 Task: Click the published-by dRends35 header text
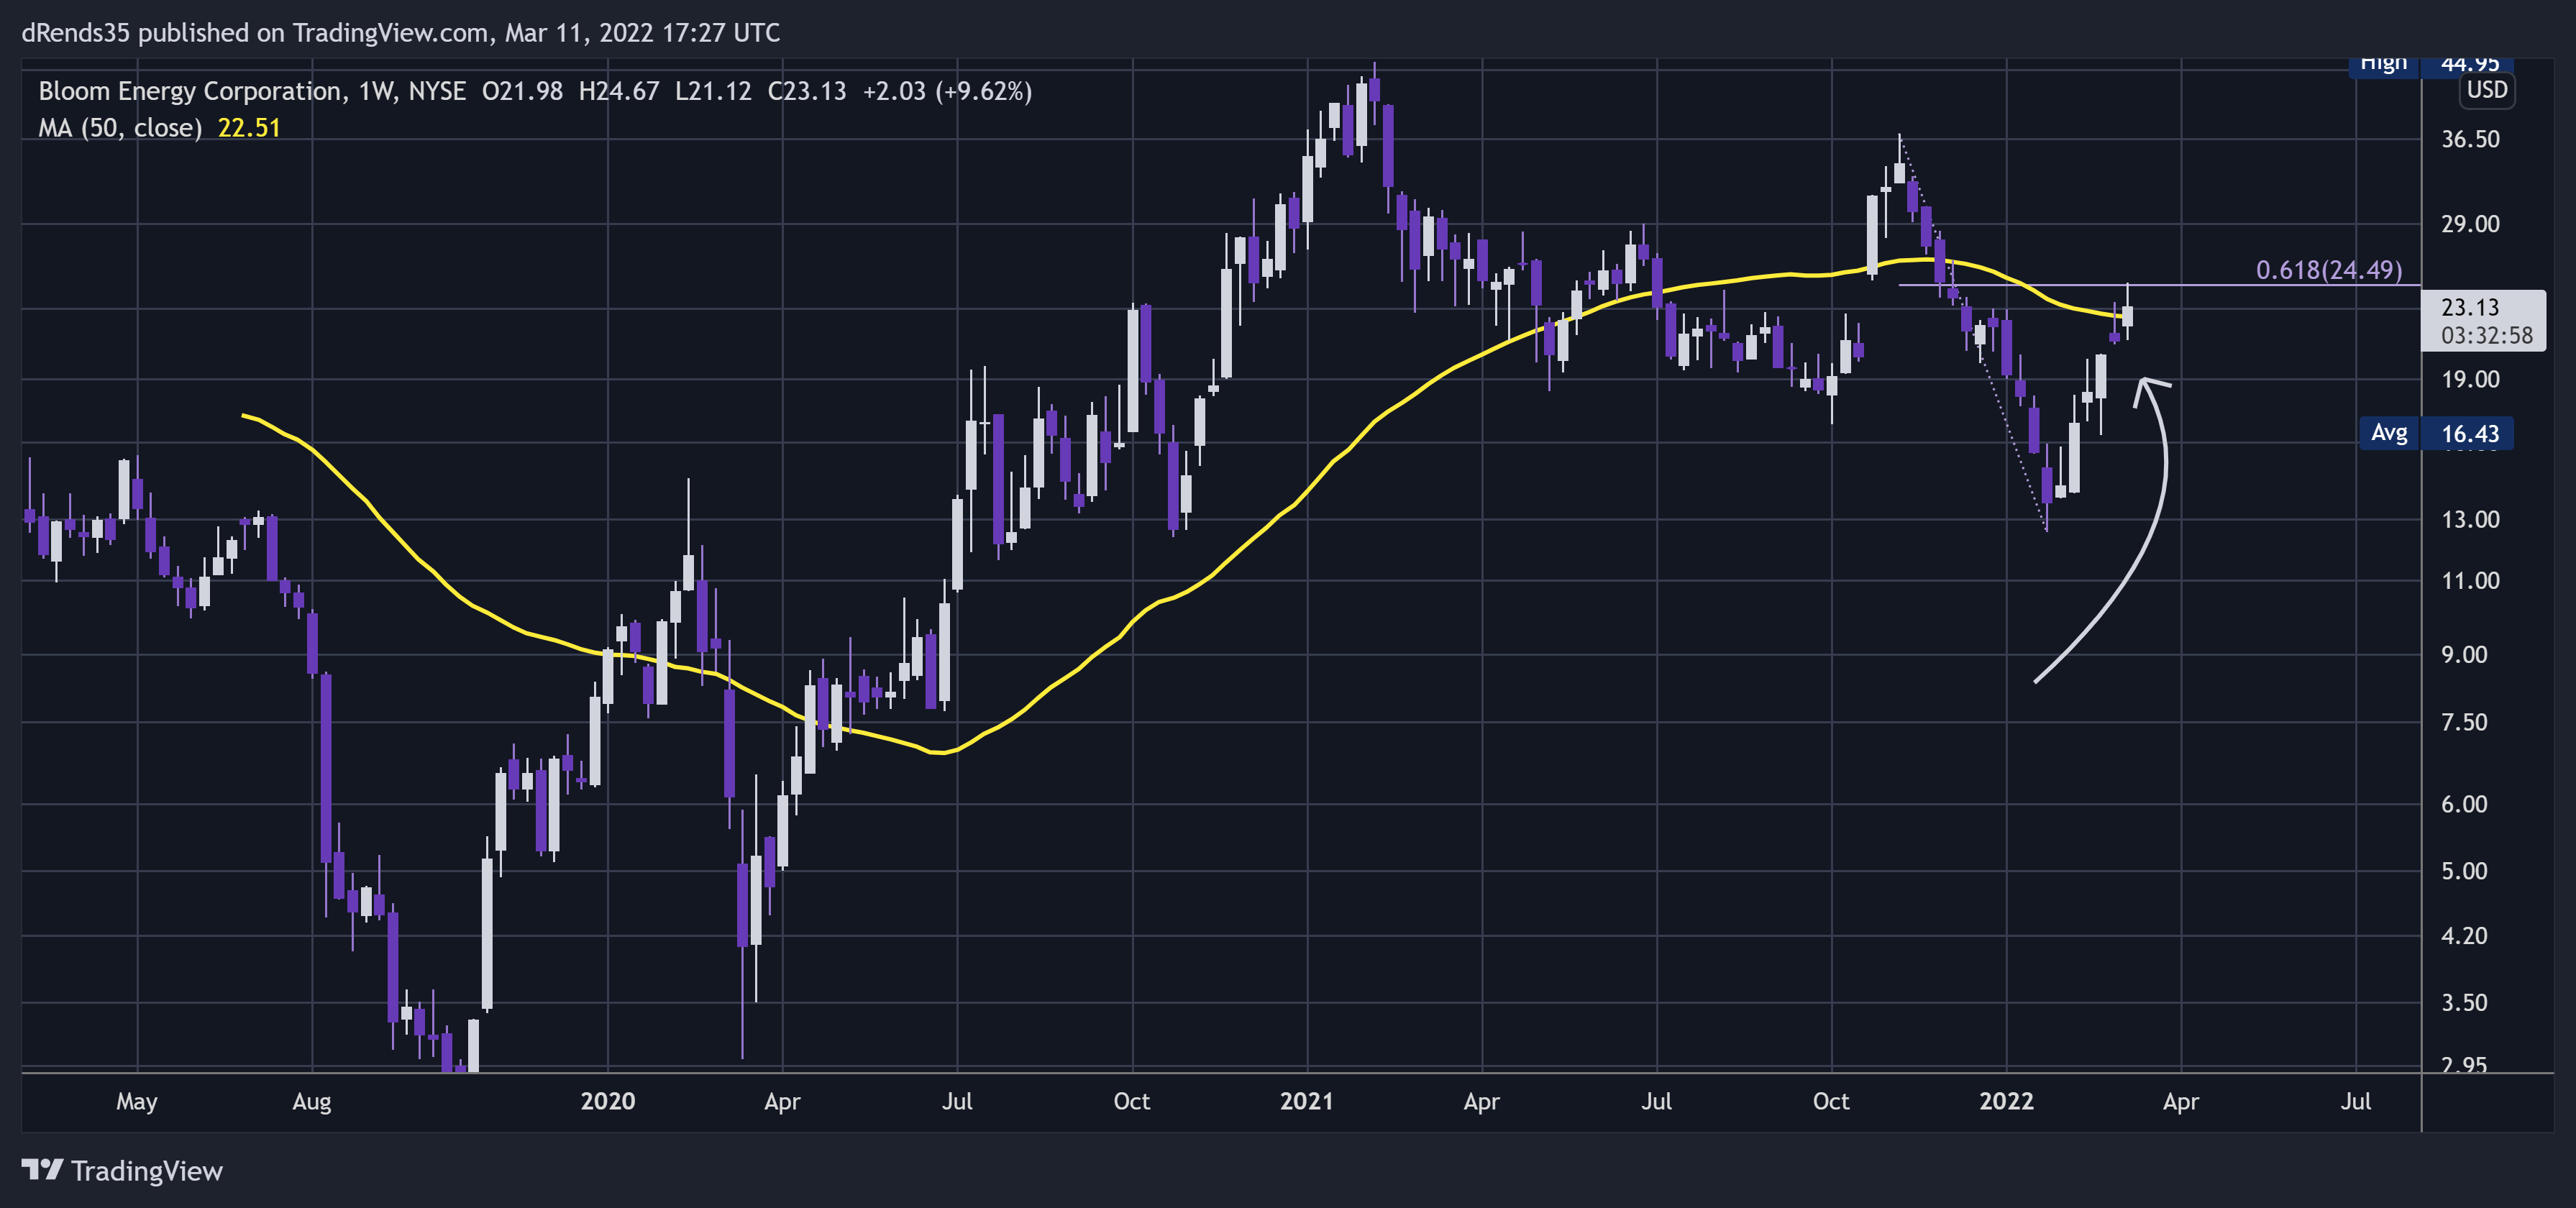400,33
